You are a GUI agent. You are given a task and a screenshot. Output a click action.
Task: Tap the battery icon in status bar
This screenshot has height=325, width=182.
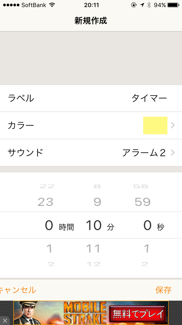(x=173, y=5)
